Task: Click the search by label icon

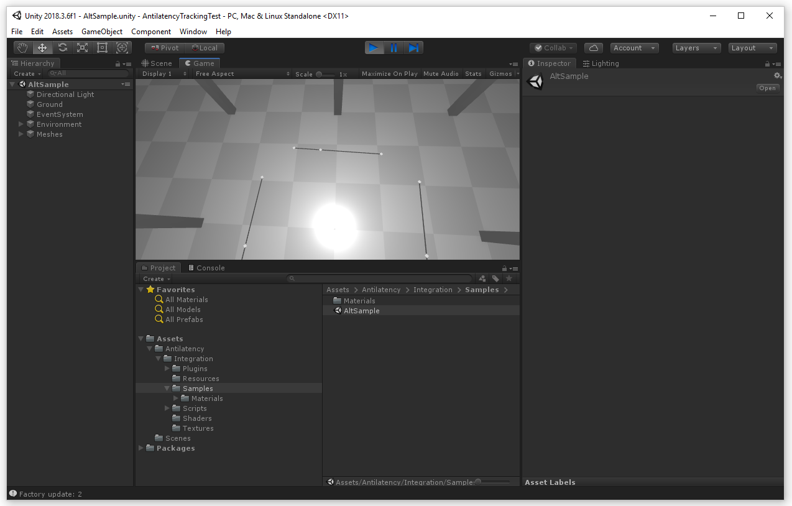Action: click(495, 279)
